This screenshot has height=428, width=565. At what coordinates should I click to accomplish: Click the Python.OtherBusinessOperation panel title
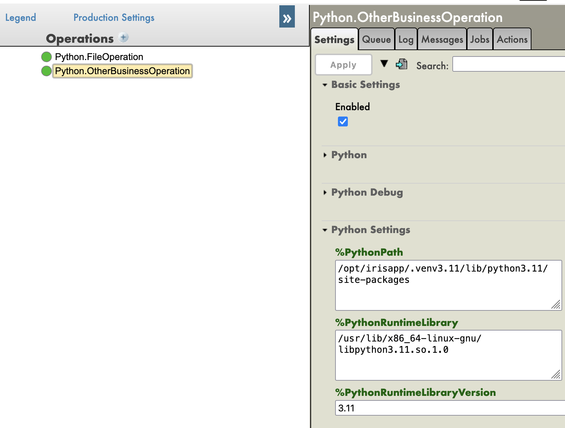pos(408,17)
